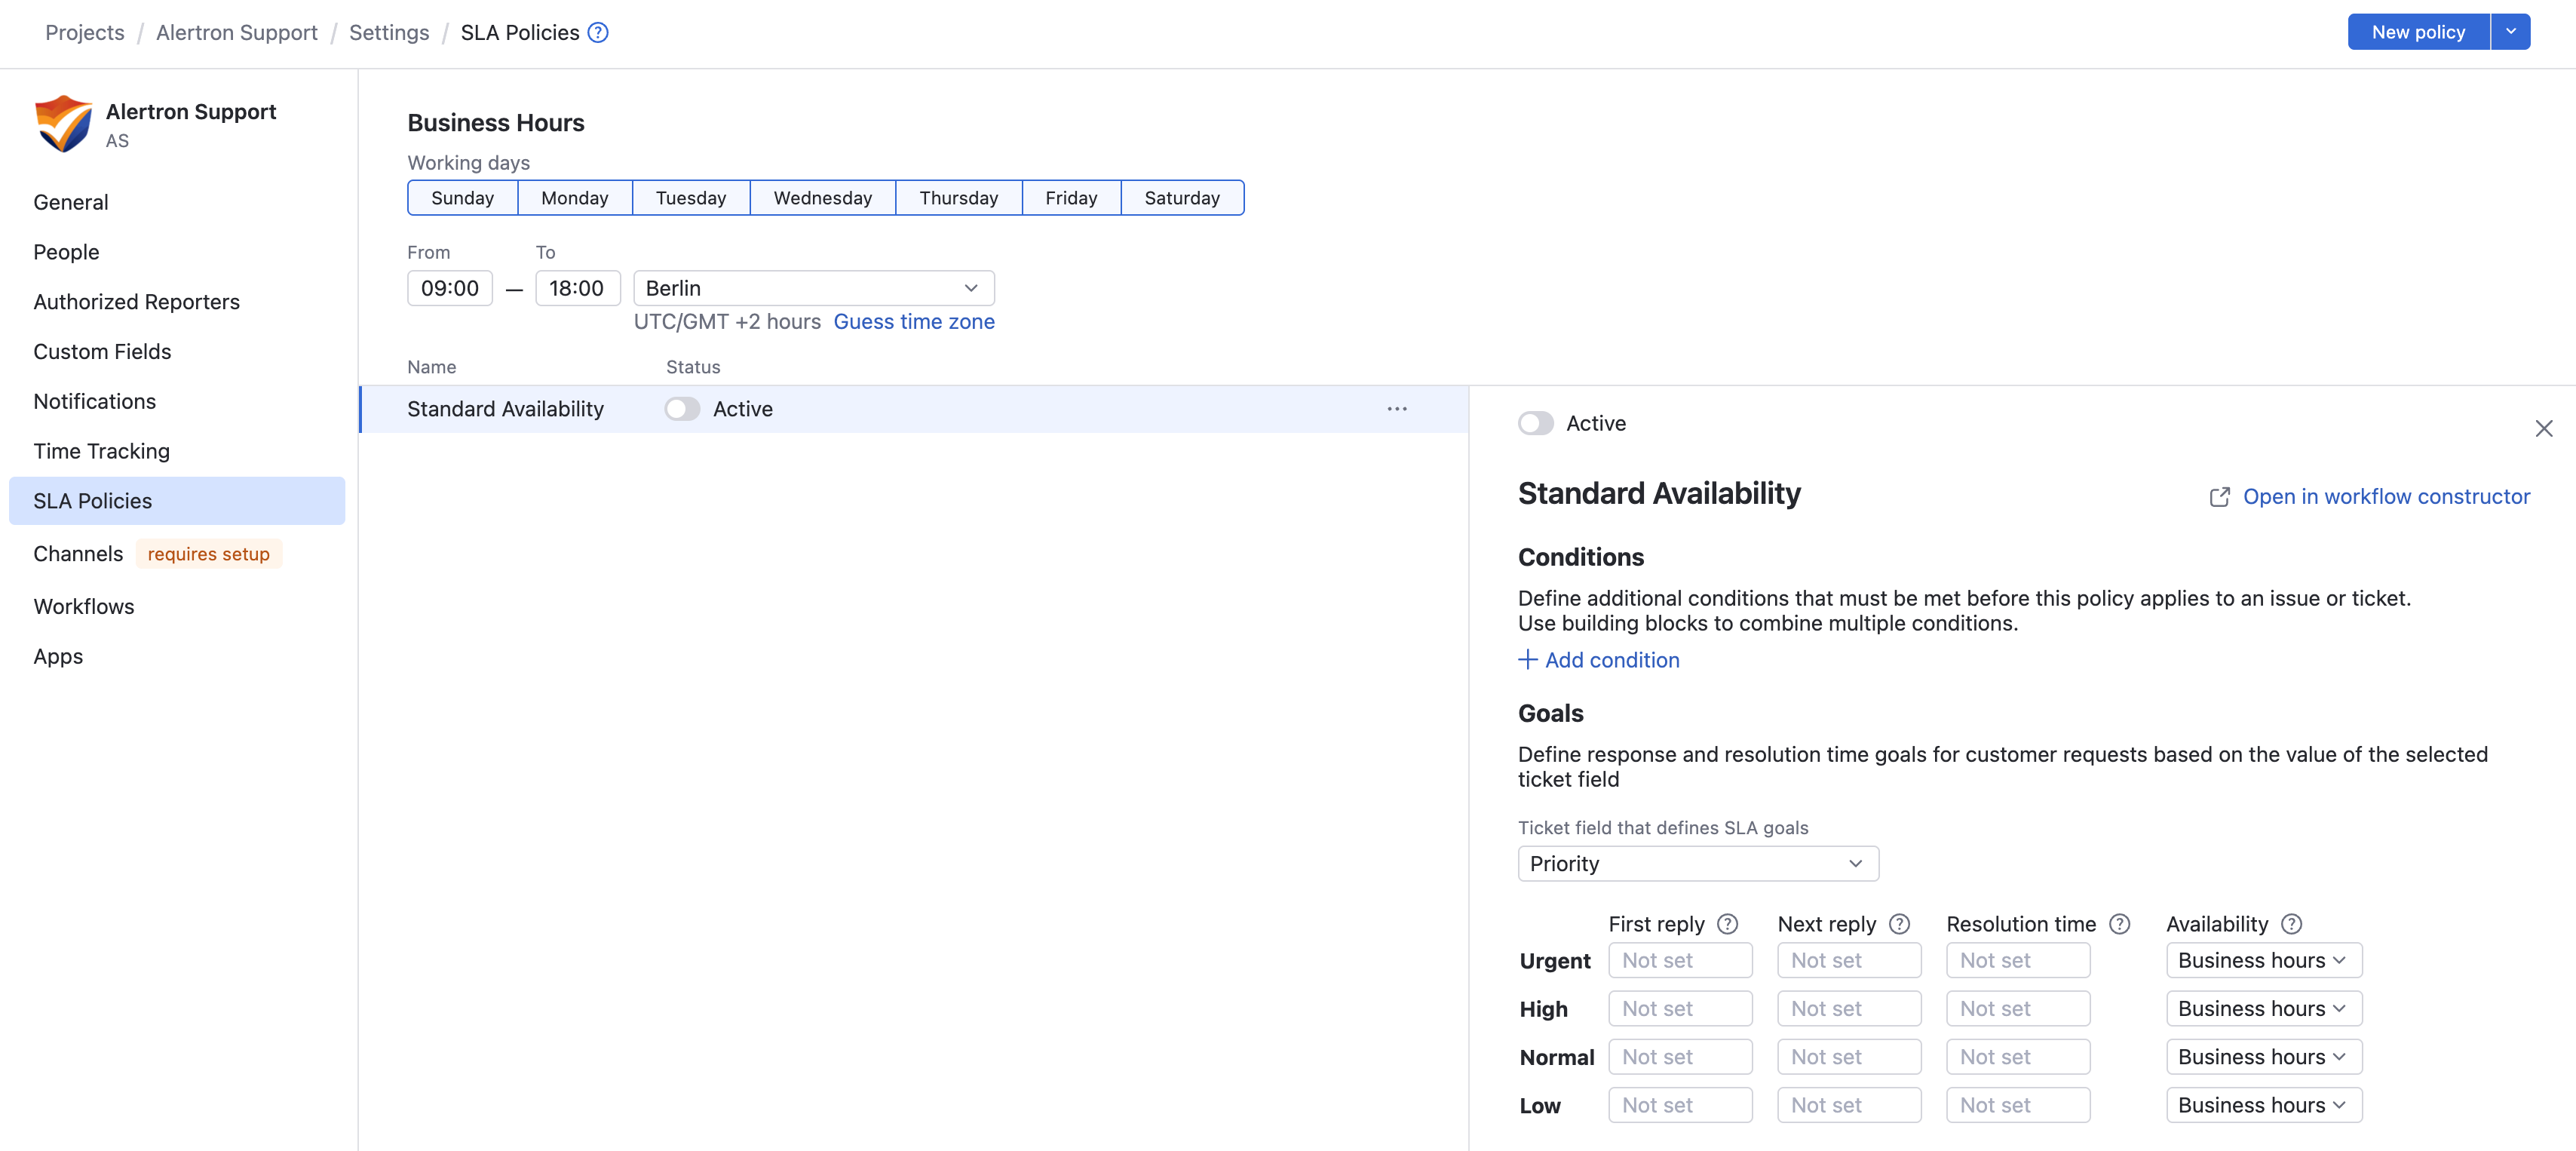This screenshot has height=1151, width=2576.
Task: Set Urgent First reply time
Action: 1680,961
